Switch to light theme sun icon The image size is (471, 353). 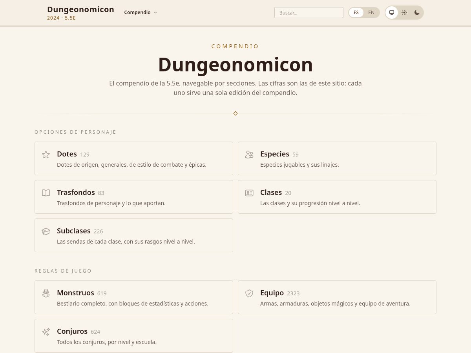[x=404, y=13]
